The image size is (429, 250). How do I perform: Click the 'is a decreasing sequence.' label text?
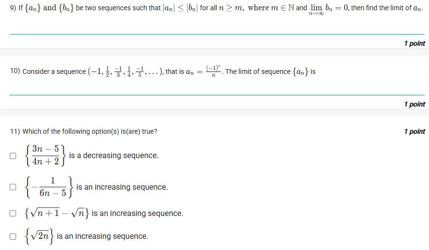pos(113,156)
